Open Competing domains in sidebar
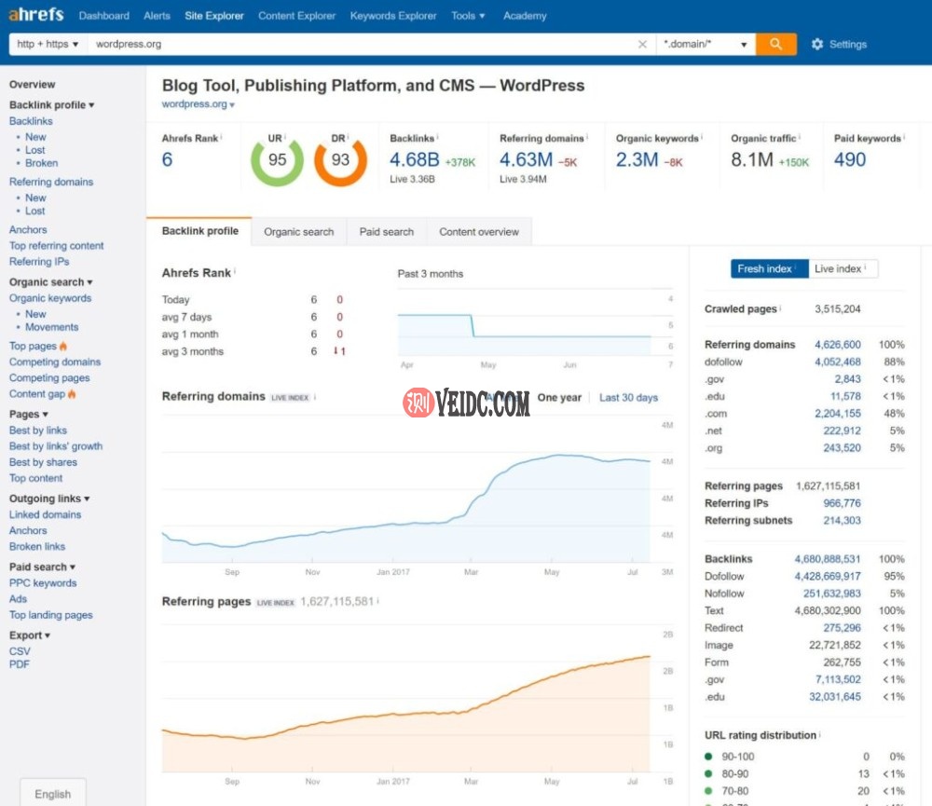 click(x=55, y=362)
